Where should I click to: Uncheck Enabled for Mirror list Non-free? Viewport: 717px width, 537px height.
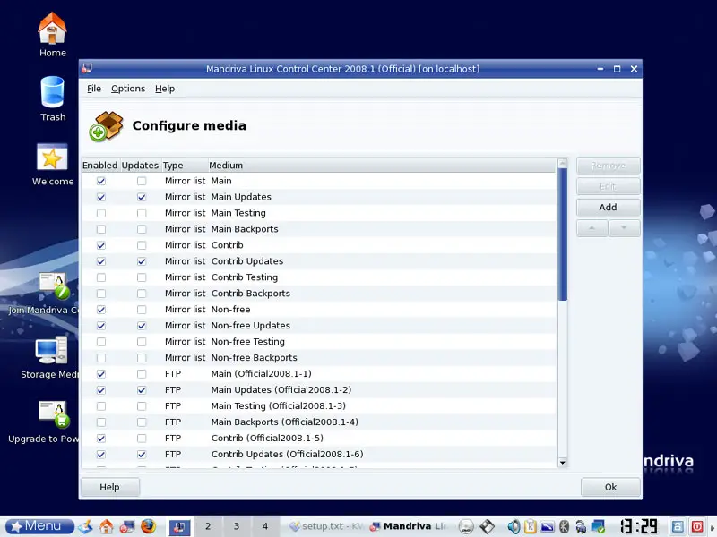(x=101, y=310)
